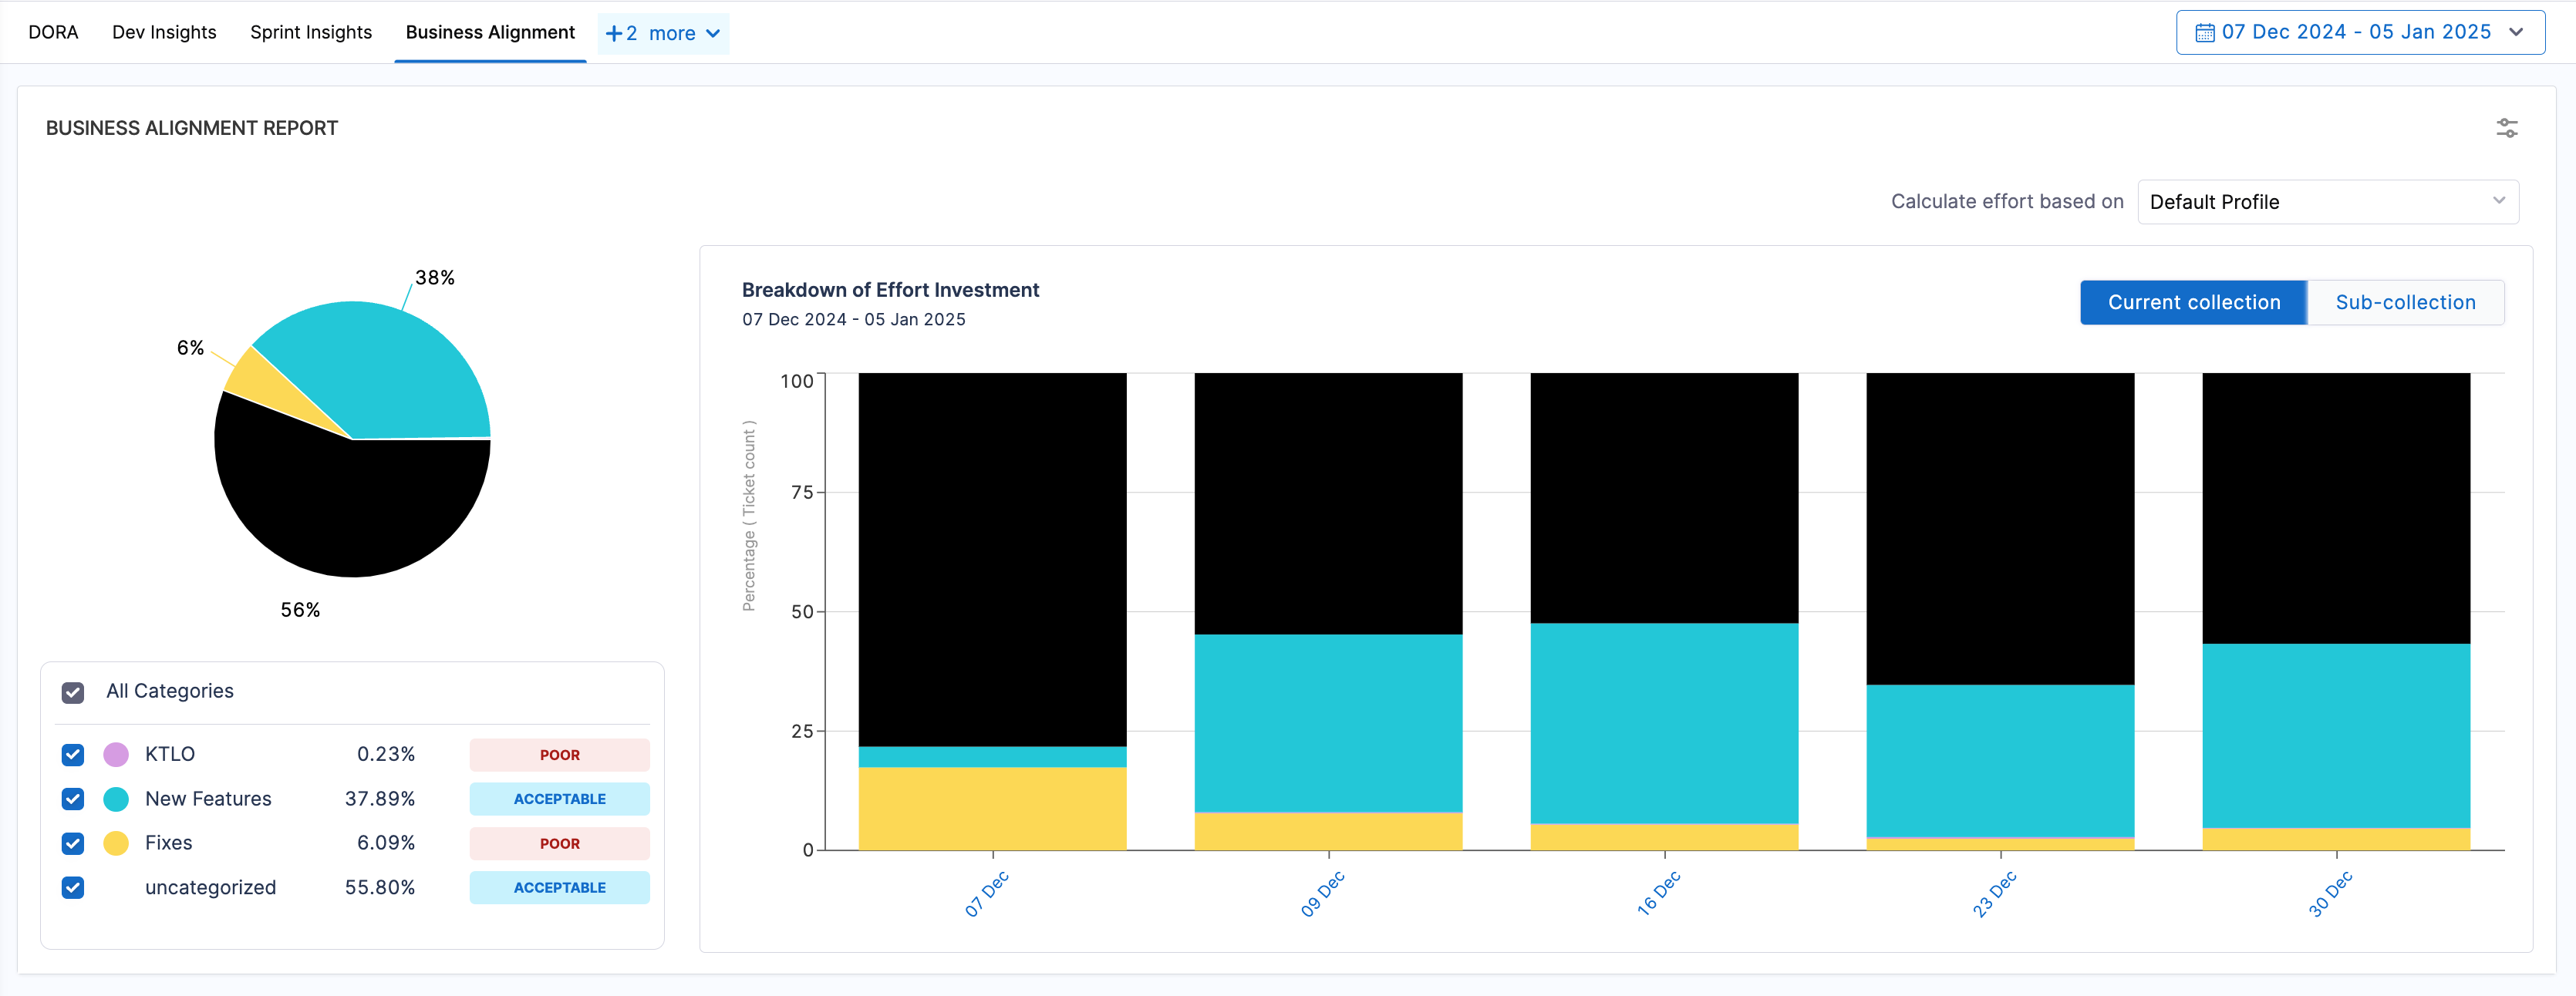Click the black uncategorized pie slice

click(x=350, y=510)
